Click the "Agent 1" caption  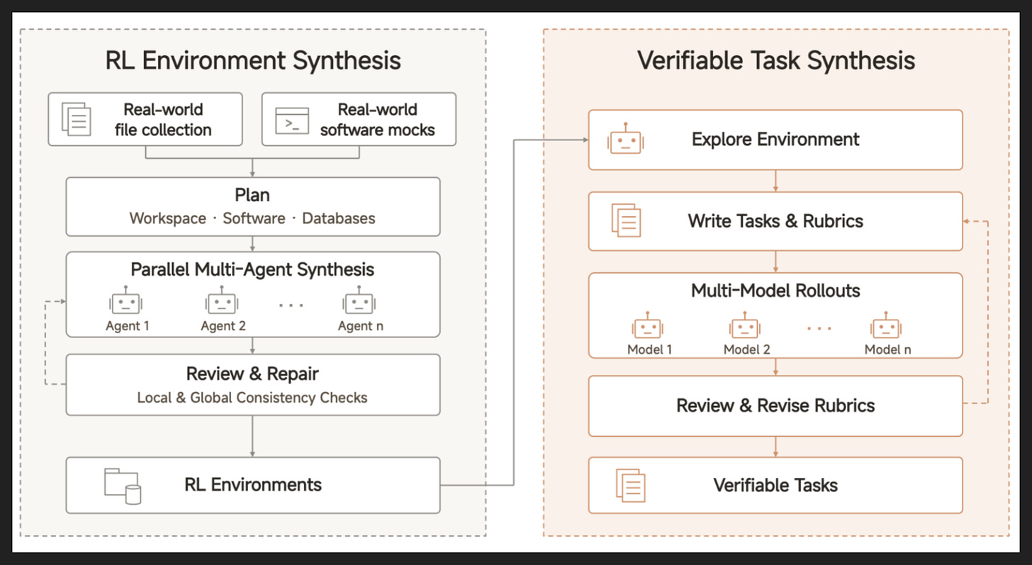click(x=128, y=326)
